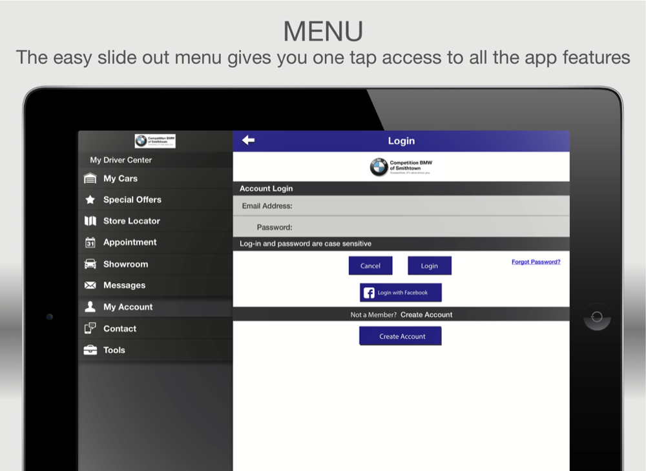Focus the Password input field
The image size is (646, 471).
(430, 227)
